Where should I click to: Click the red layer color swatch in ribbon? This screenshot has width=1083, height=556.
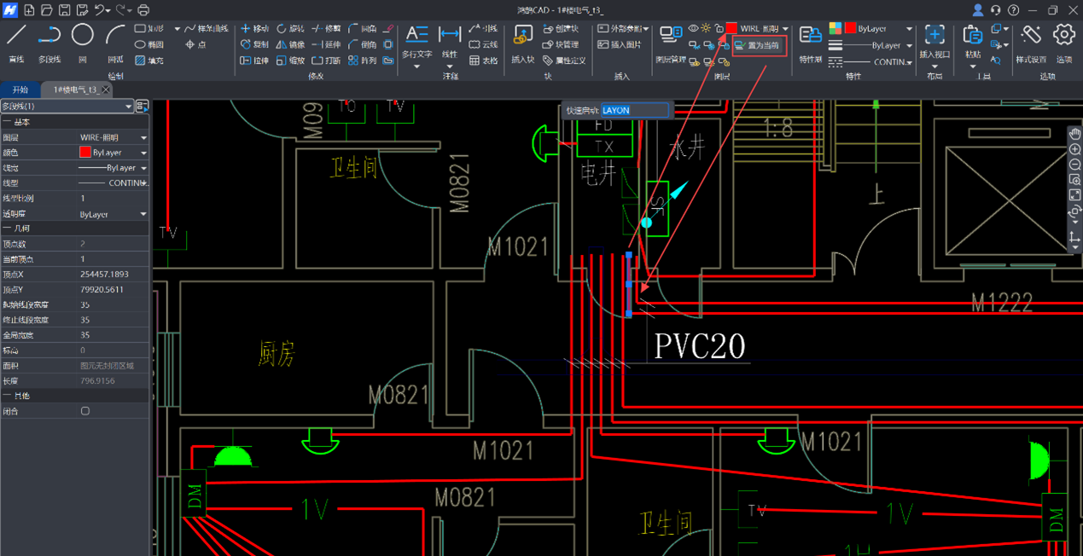coord(731,29)
